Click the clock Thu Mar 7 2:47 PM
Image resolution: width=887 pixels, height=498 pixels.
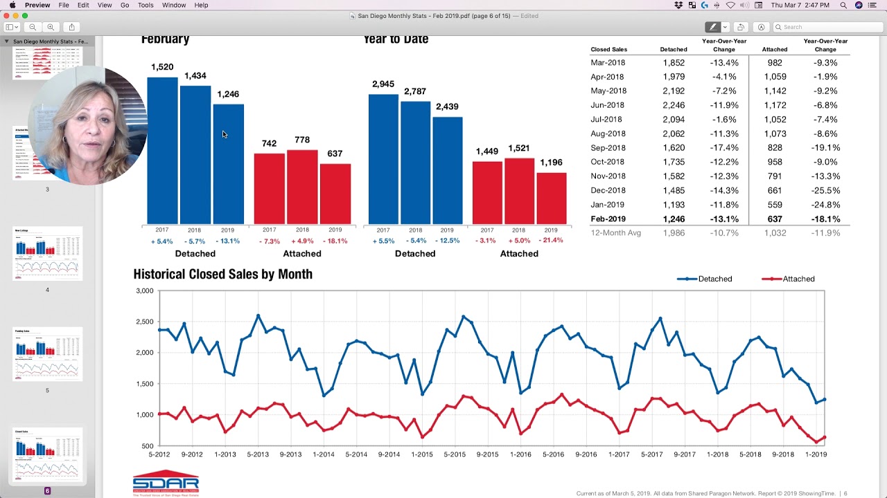click(x=800, y=5)
